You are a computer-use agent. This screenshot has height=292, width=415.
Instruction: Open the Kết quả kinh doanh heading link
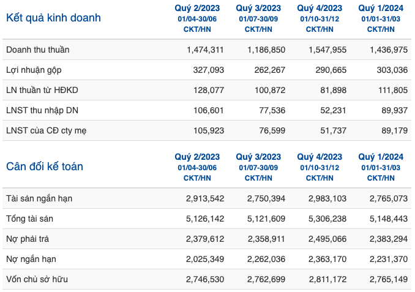53,18
